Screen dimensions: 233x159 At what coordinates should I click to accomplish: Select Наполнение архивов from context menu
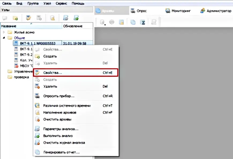pos(60,112)
